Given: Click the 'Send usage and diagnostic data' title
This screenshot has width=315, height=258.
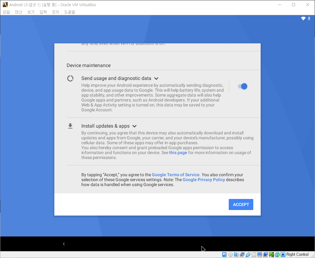Looking at the screenshot, I should coord(116,78).
